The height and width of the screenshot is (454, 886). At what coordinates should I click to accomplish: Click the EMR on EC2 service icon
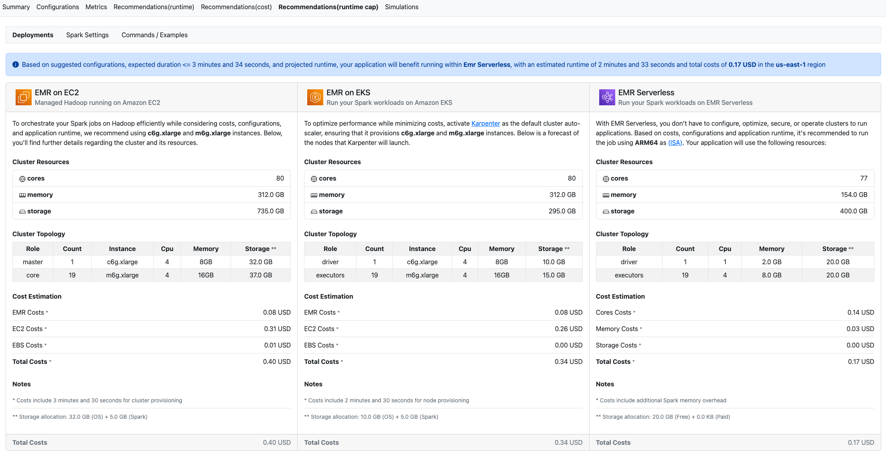tap(24, 97)
